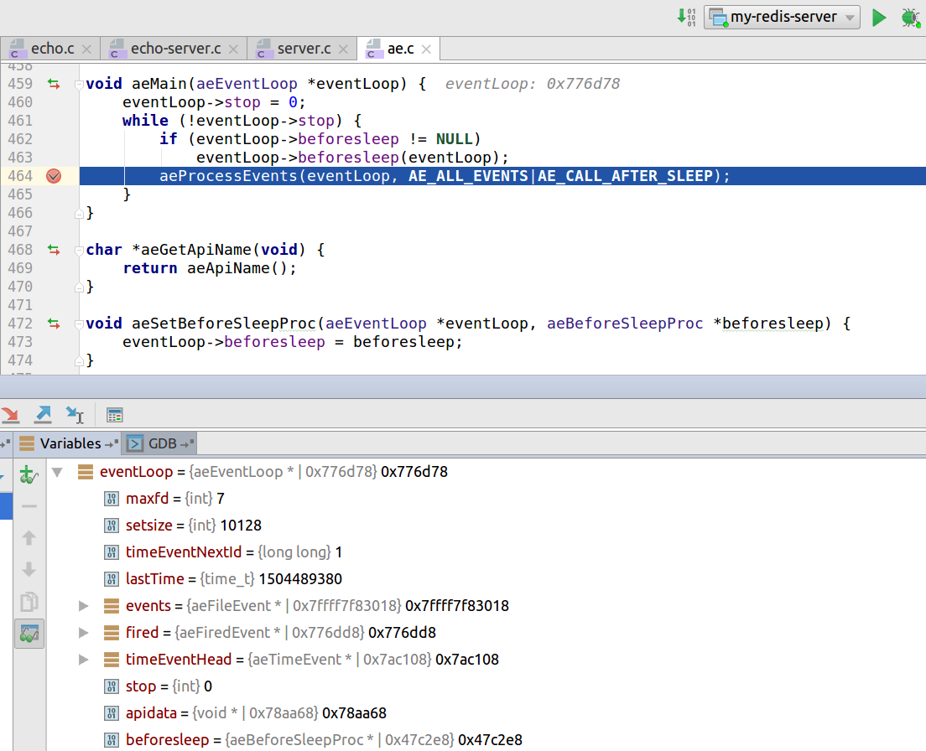Viewport: 926px width, 751px height.
Task: Select the lastTime variable row
Action: (486, 578)
